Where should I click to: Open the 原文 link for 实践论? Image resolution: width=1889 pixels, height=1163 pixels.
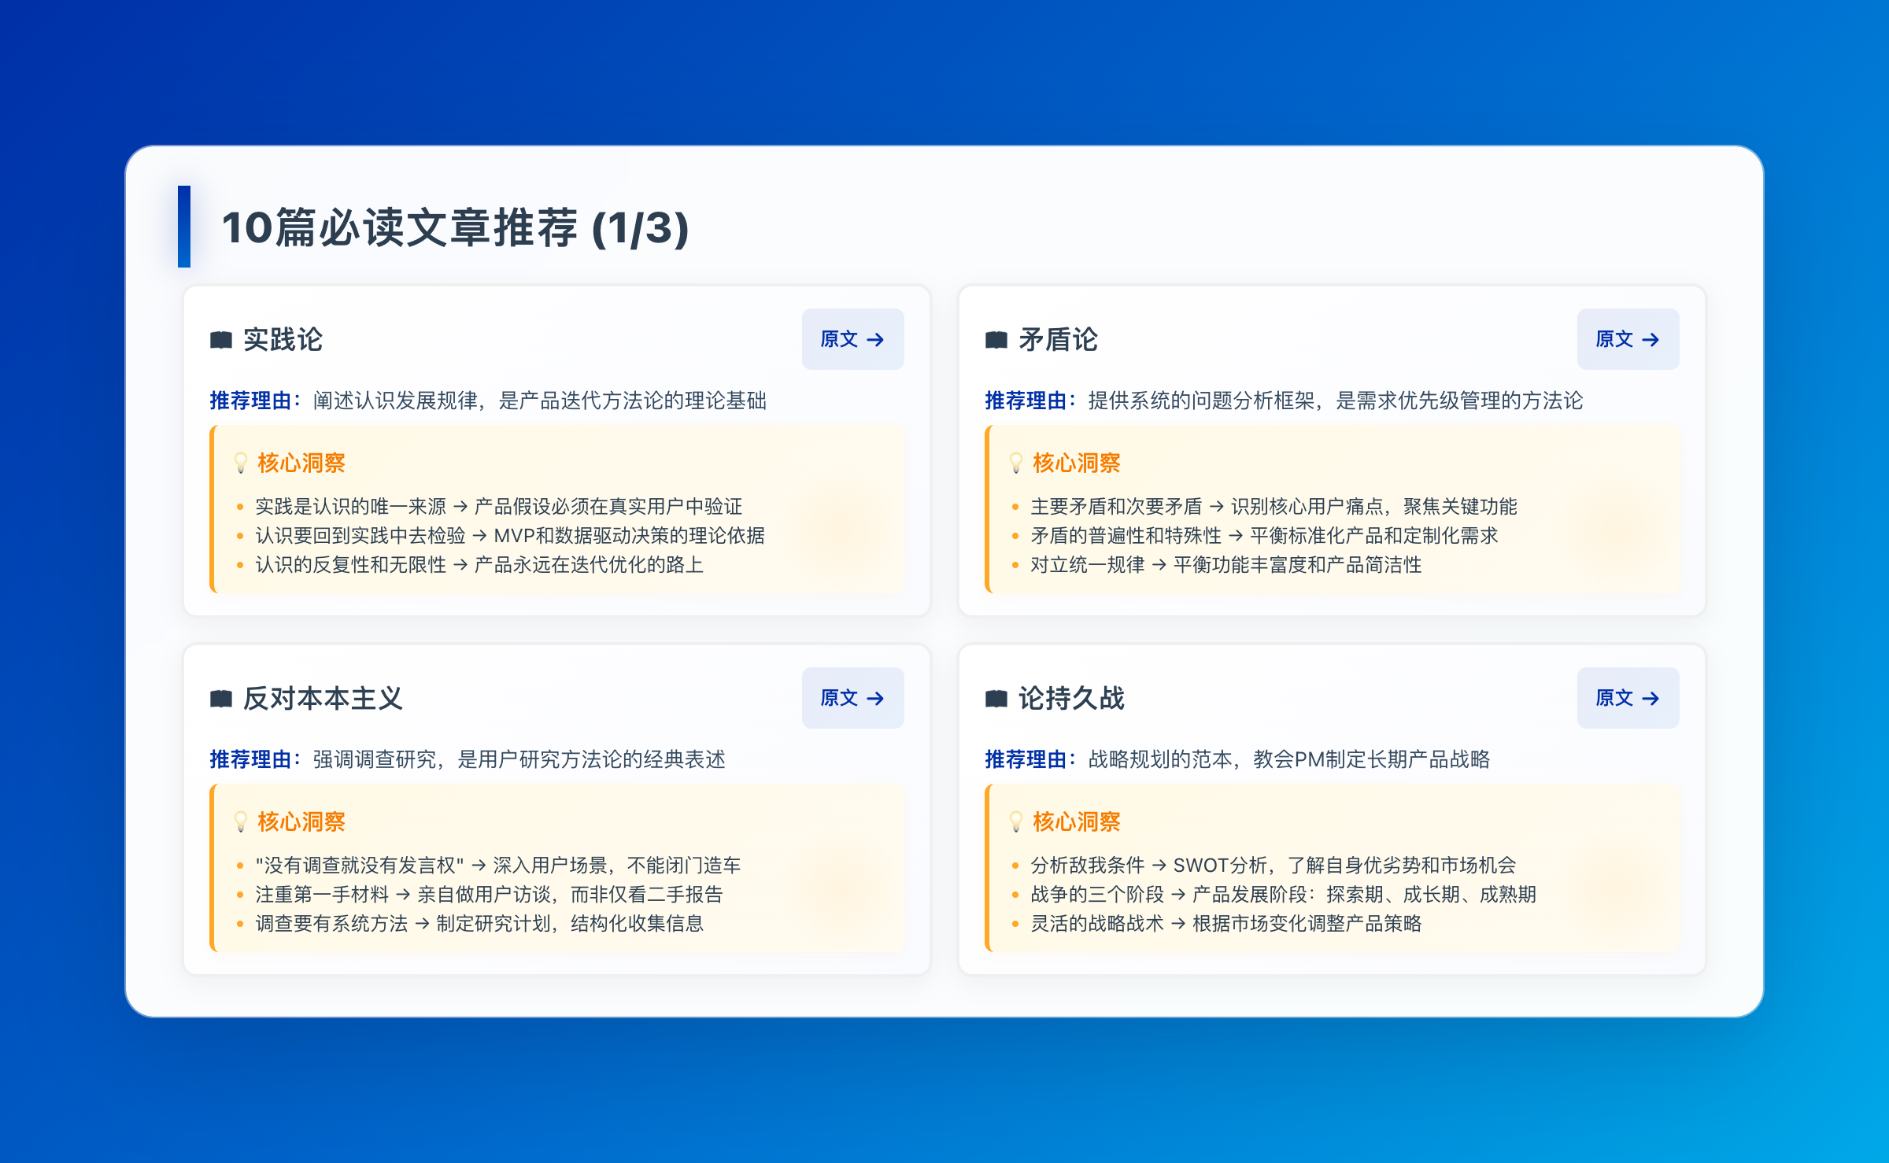coord(852,339)
